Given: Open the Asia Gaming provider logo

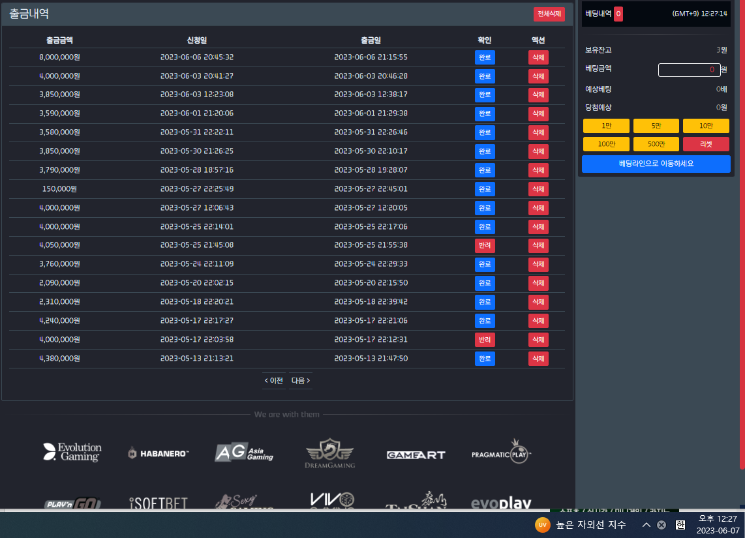Looking at the screenshot, I should tap(244, 453).
